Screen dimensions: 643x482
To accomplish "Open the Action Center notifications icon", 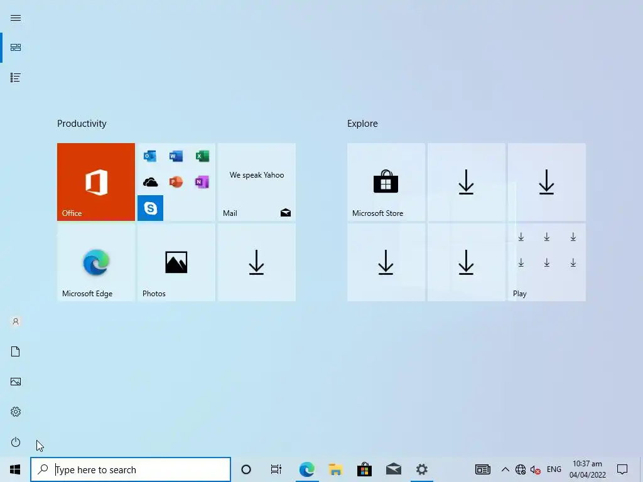I will [x=622, y=469].
